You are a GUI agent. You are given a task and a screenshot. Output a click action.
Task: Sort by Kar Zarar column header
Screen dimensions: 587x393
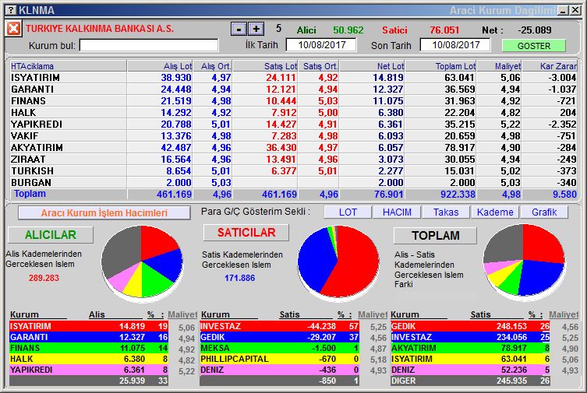tap(550, 66)
